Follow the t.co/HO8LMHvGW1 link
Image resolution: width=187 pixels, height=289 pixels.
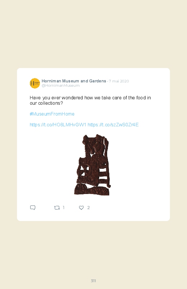pos(58,125)
